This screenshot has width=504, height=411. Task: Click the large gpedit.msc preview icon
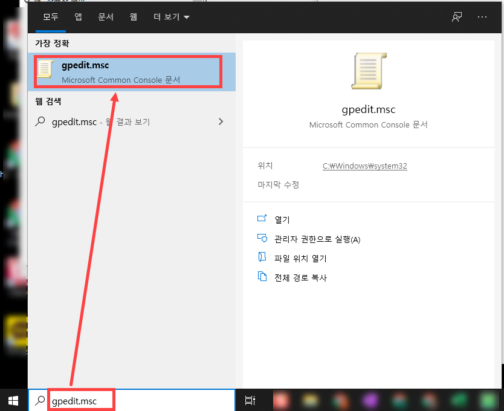(369, 71)
